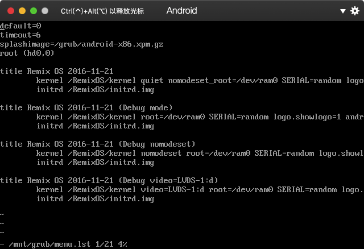Click the Android window title text
Screen dimensions: 364x249
(181, 11)
